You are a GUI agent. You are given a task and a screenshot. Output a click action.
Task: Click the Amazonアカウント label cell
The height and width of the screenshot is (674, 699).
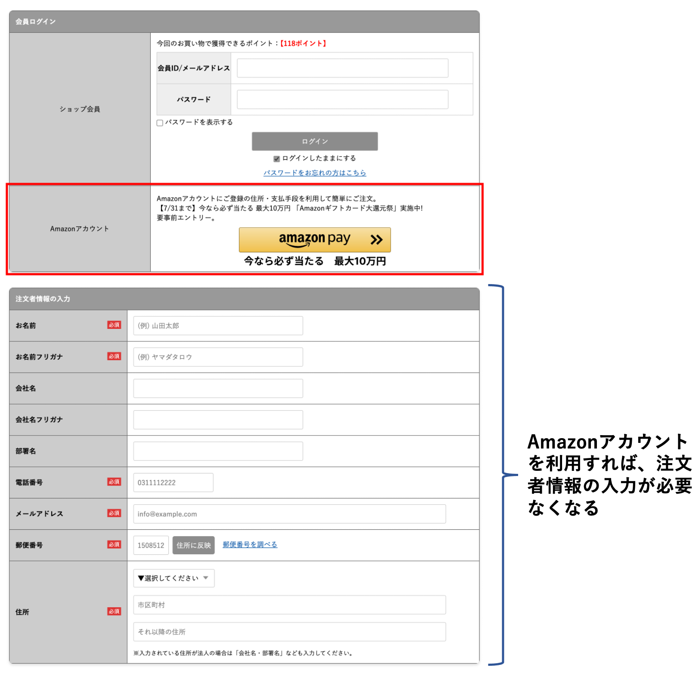[x=80, y=229]
